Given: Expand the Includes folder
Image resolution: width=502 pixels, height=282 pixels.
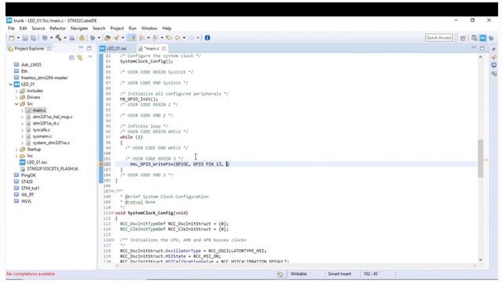Looking at the screenshot, I should click(16, 91).
